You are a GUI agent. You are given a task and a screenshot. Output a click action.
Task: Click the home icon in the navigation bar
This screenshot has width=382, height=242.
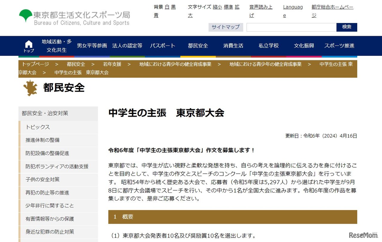[28, 44]
